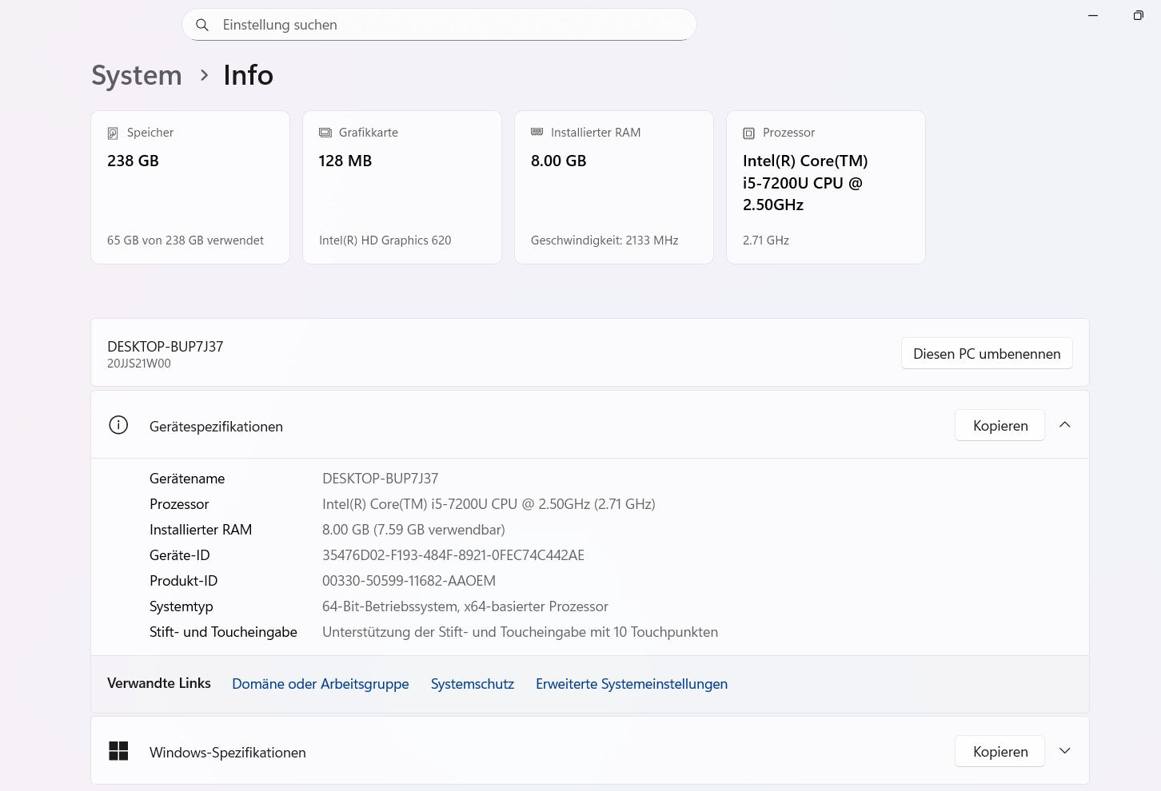The width and height of the screenshot is (1161, 791).
Task: Open Erweiterte Systemeinstellungen link
Action: tap(631, 684)
